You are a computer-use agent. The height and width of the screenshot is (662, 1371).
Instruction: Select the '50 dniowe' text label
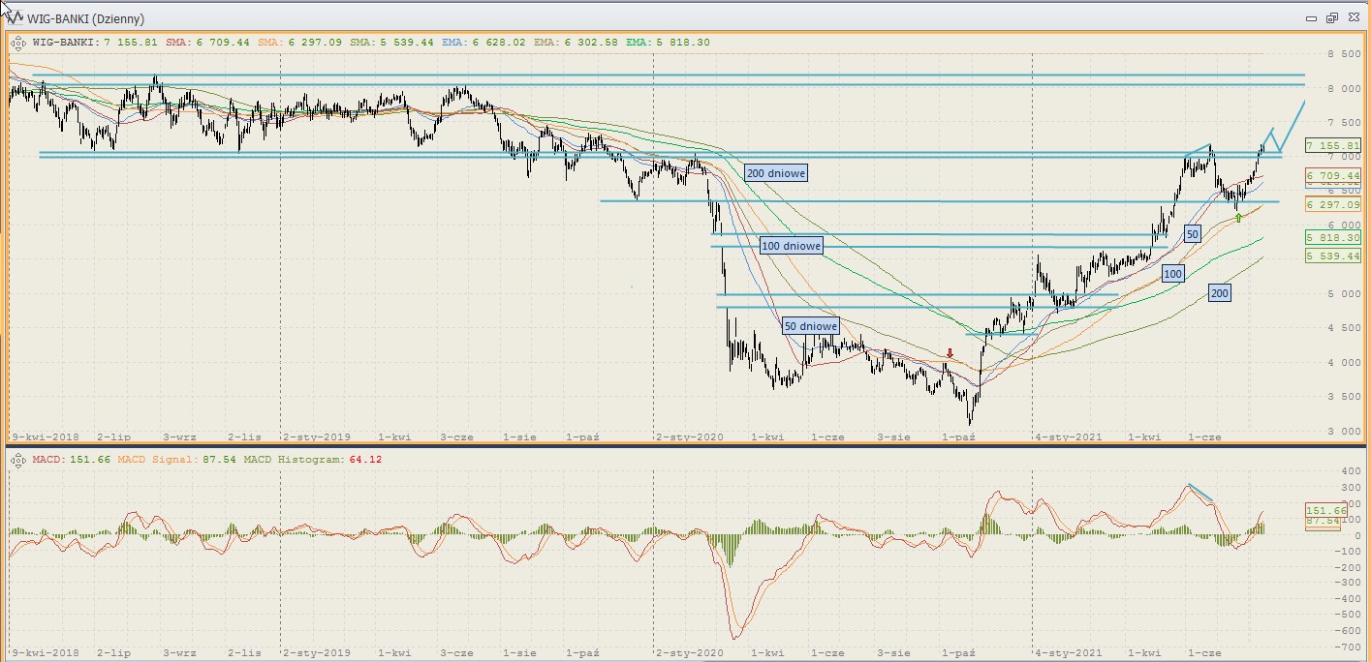(x=809, y=326)
